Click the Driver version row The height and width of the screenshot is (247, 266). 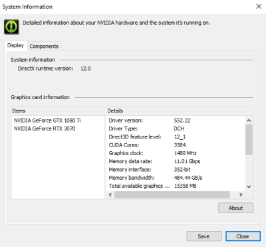coord(176,121)
